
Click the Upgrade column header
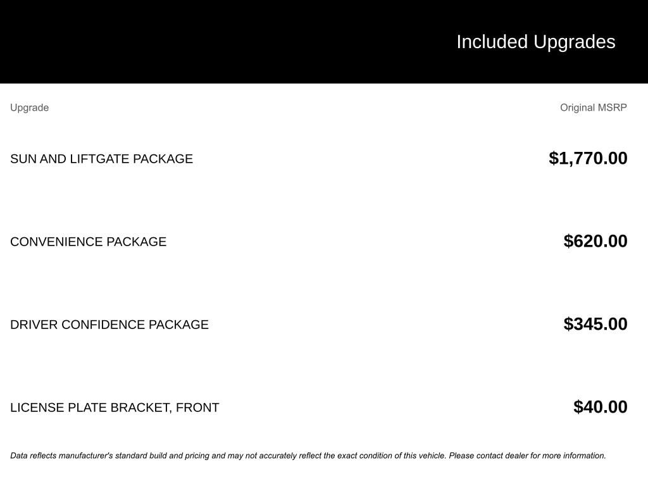[29, 108]
